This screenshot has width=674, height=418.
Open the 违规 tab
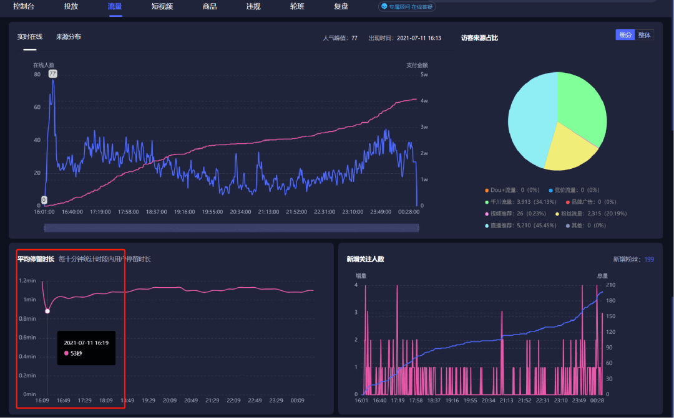[253, 6]
